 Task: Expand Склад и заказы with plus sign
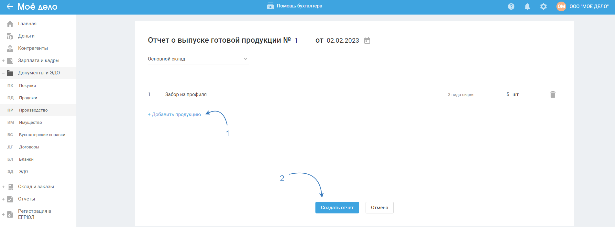click(x=3, y=187)
